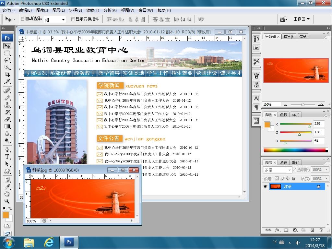Switch to the 色板 tab
Image resolution: width=332 pixels, height=249 pixels.
283,115
